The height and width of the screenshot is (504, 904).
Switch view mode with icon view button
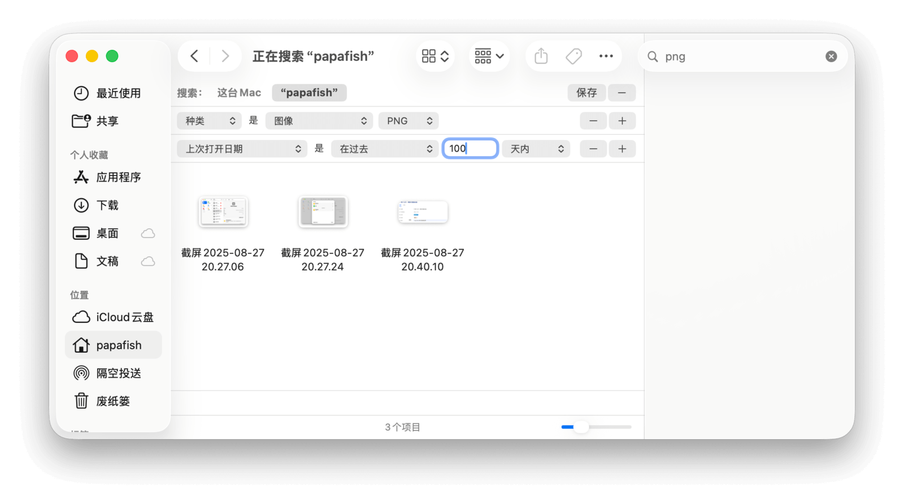pyautogui.click(x=435, y=56)
